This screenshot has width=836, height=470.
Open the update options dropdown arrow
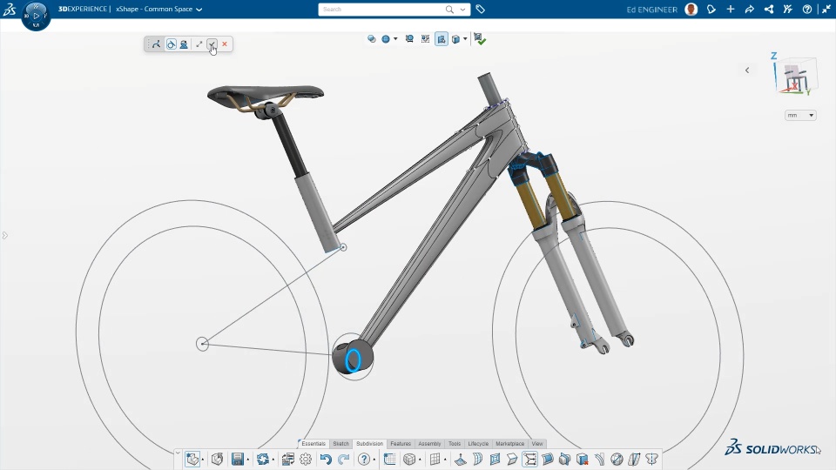tap(273, 460)
